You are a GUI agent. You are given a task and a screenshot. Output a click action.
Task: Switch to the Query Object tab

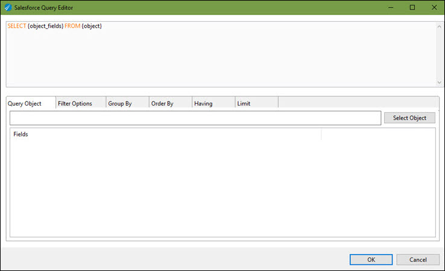coord(31,103)
